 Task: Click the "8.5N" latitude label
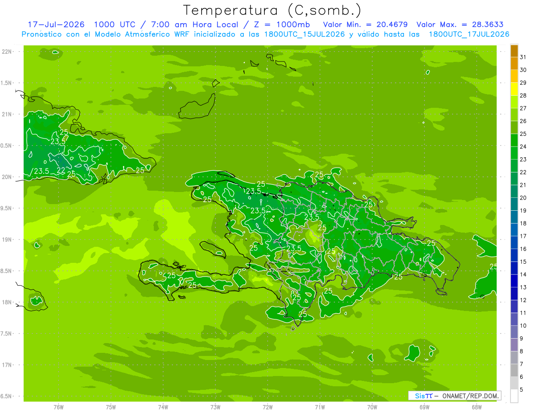coord(6,271)
